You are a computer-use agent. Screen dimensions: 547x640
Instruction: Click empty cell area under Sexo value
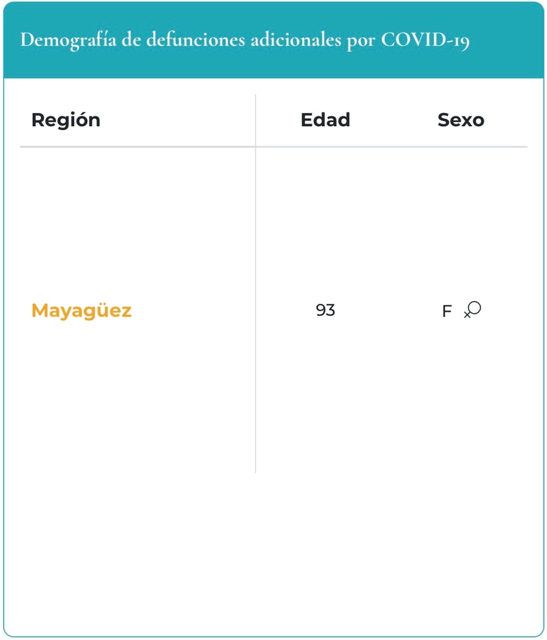click(461, 400)
